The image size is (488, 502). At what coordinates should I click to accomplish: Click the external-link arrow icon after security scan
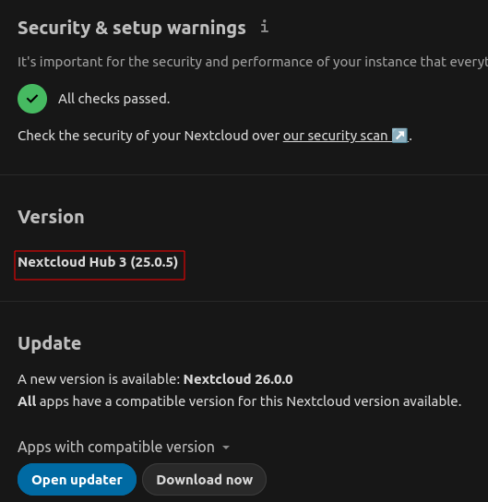(399, 136)
